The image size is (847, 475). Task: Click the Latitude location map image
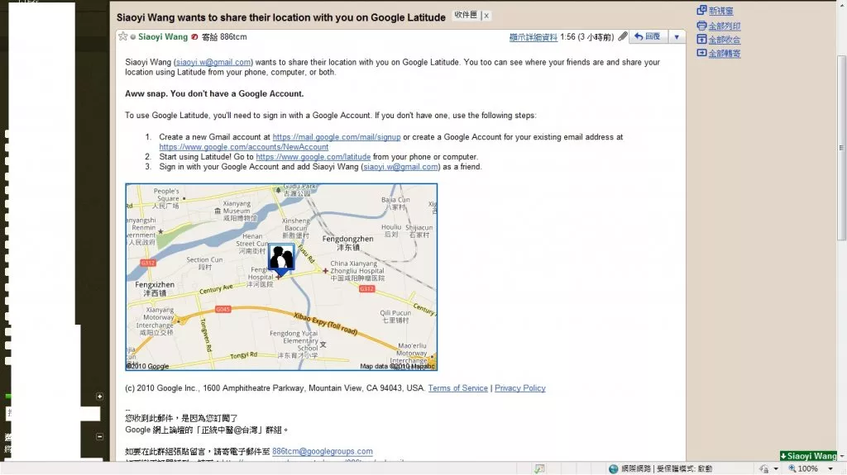pyautogui.click(x=281, y=277)
